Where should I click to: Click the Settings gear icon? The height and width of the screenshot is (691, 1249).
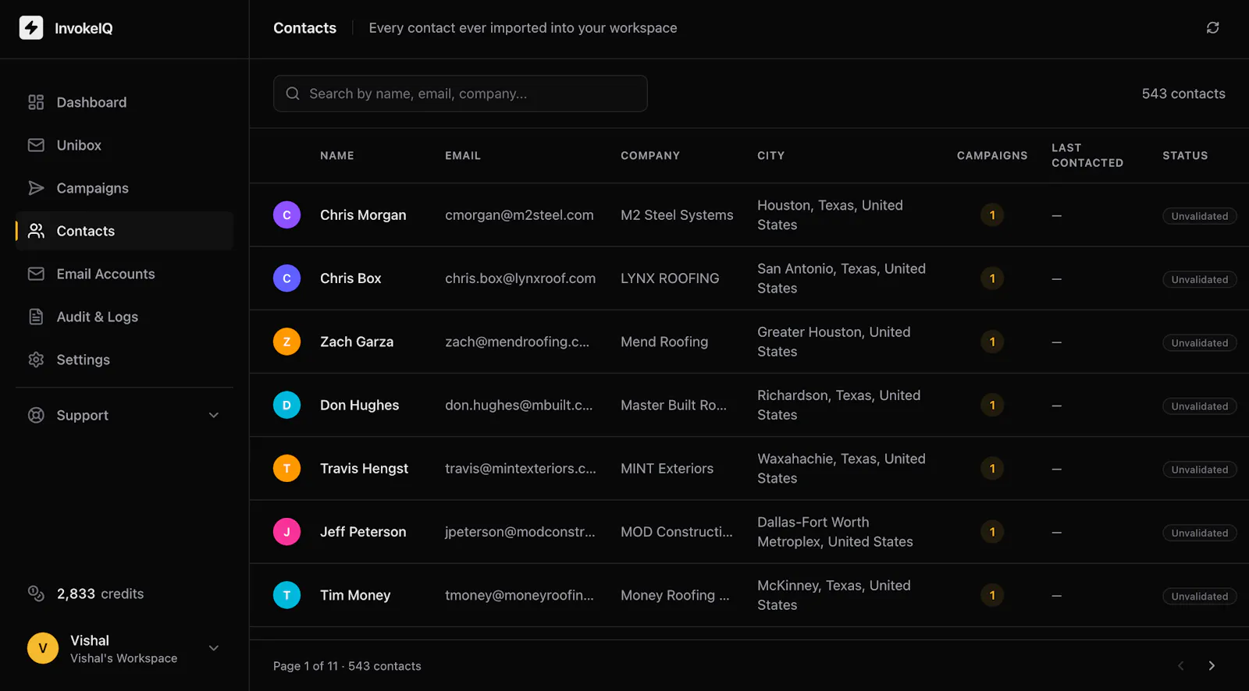point(36,360)
